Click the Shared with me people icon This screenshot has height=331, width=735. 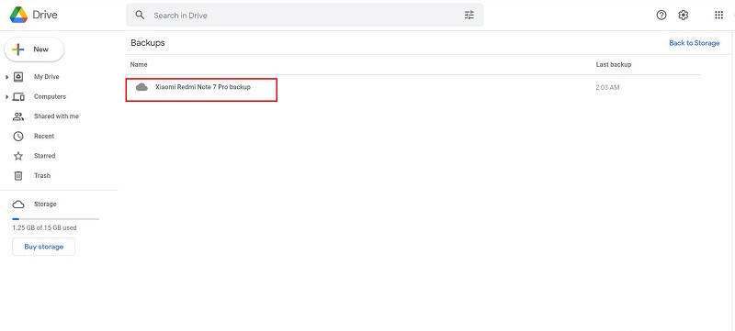[x=18, y=116]
